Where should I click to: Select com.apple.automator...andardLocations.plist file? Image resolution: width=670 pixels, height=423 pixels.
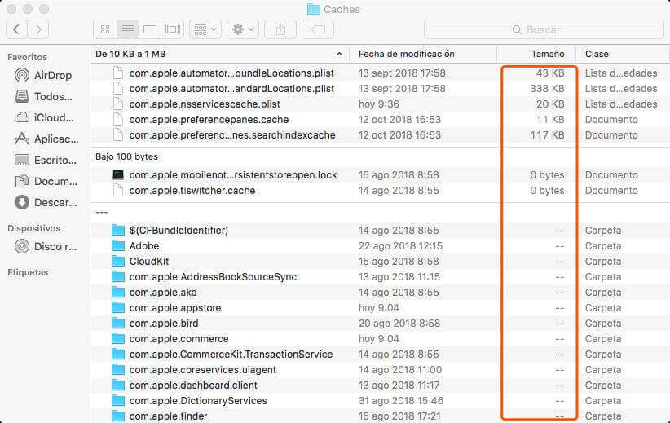(x=231, y=89)
